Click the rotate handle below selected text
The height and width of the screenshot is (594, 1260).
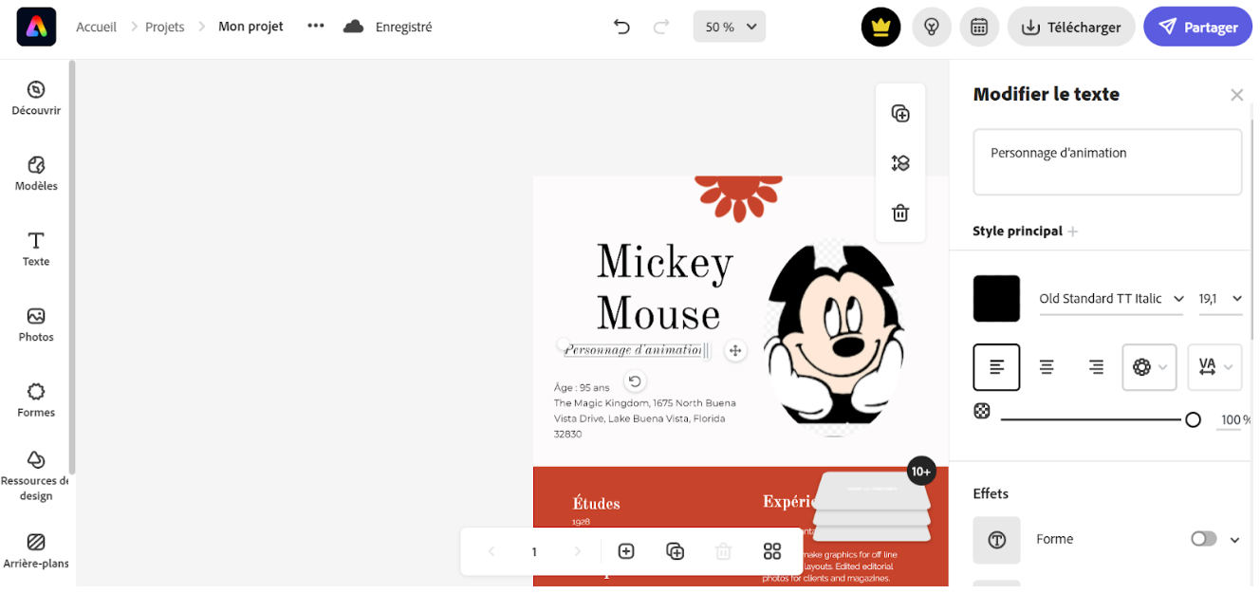point(635,381)
